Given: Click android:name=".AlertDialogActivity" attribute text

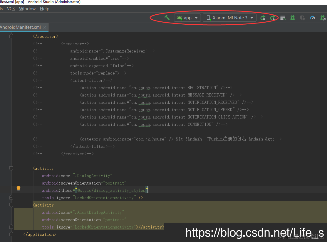Looking at the screenshot, I should click(x=83, y=212).
